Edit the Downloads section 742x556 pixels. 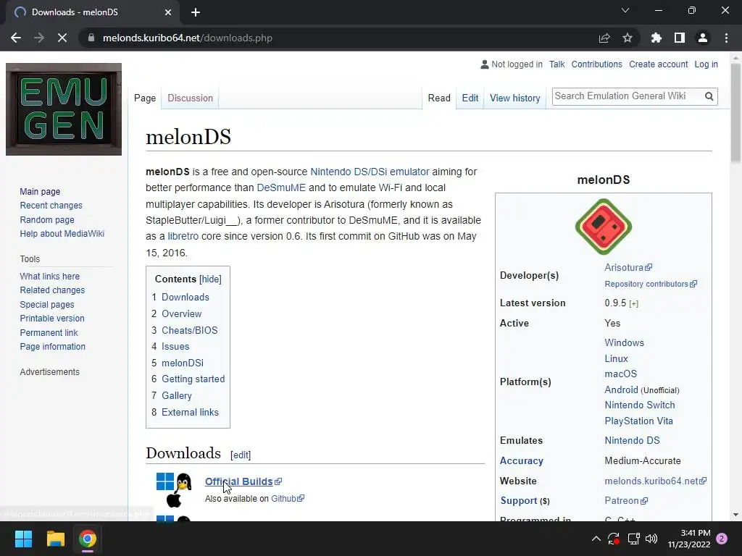[x=241, y=455]
